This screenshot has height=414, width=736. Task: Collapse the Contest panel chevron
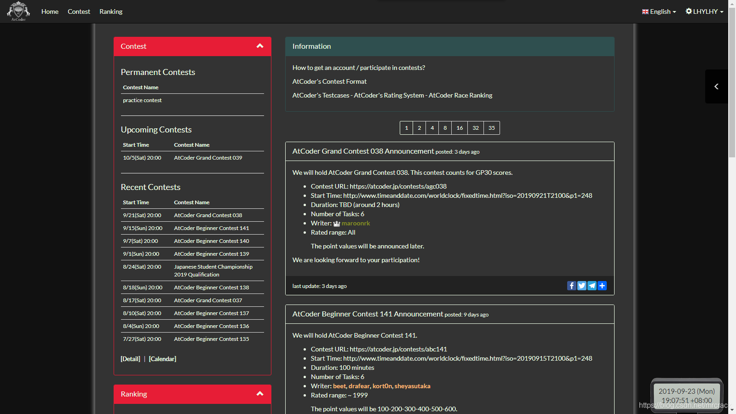click(260, 46)
